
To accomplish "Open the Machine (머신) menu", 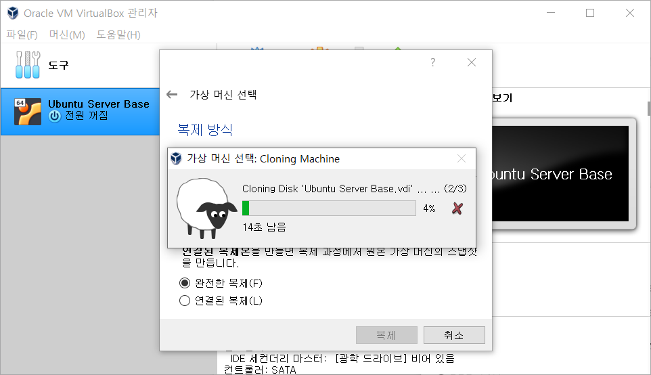I will (67, 35).
